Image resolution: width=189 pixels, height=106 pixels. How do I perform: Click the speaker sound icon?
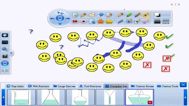pyautogui.click(x=5, y=71)
